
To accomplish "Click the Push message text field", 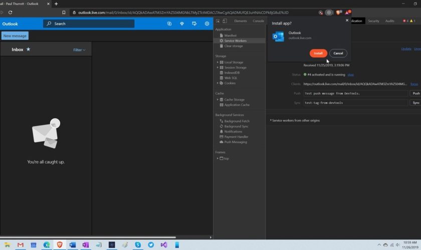I will point(355,93).
